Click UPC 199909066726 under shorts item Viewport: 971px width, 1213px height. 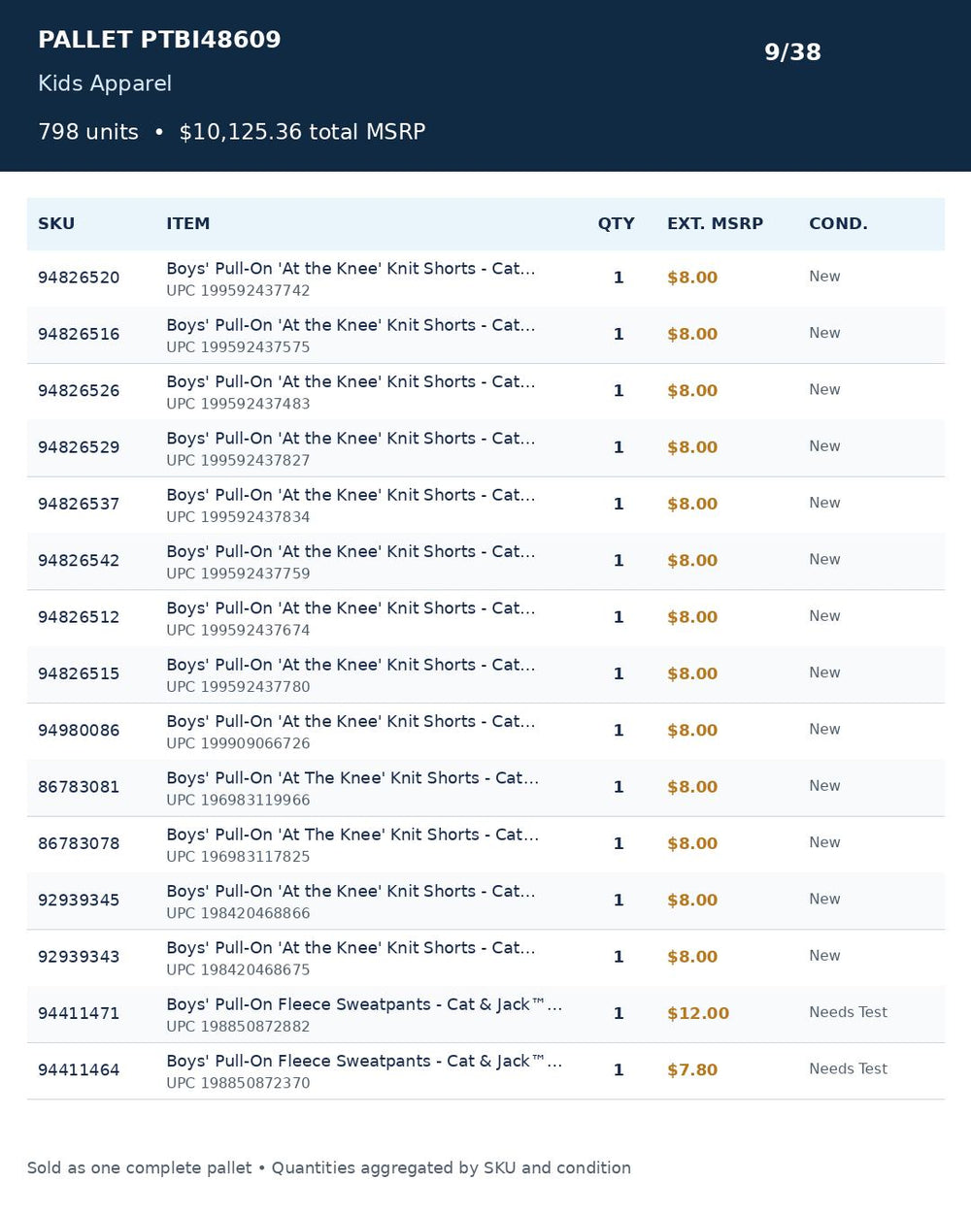(238, 743)
